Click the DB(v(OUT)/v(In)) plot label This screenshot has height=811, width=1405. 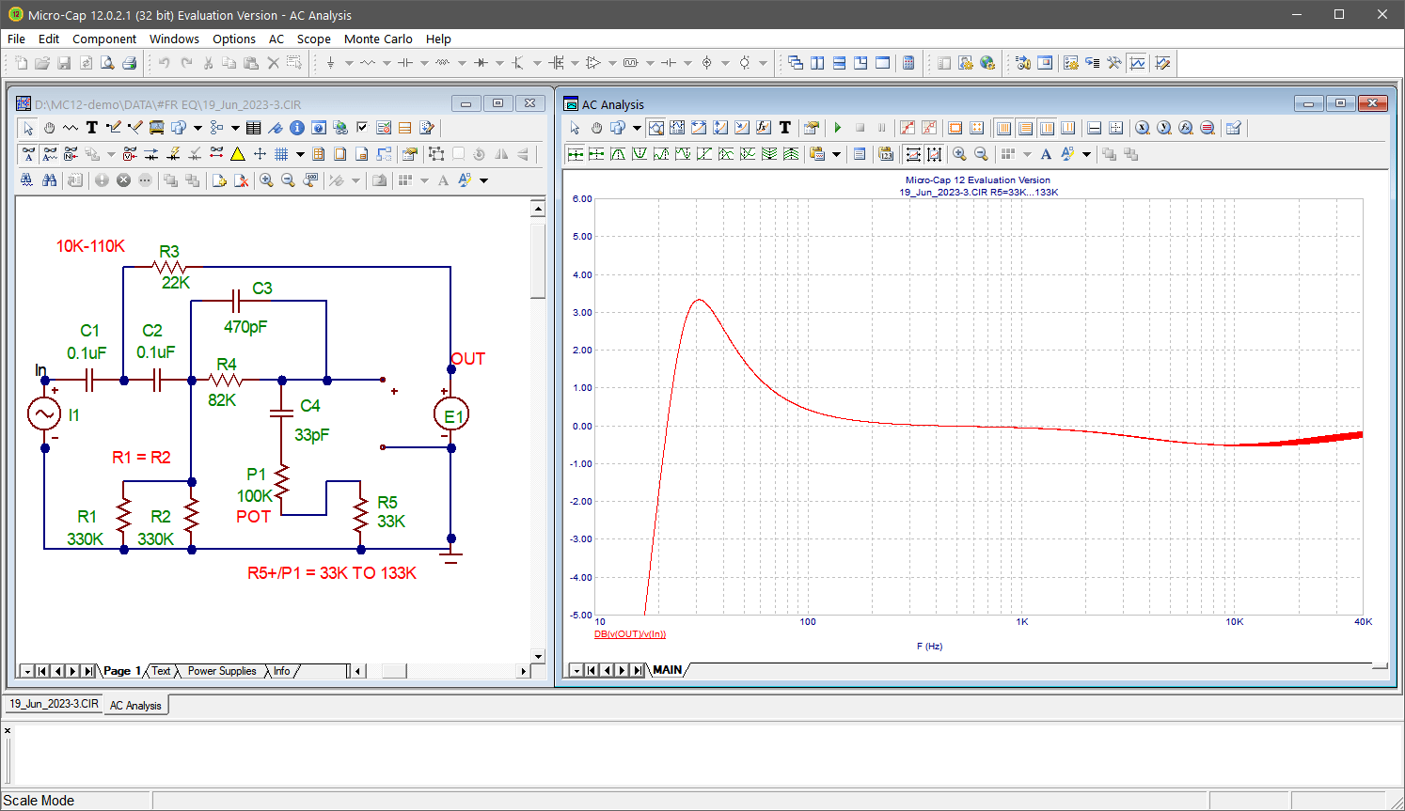coord(630,634)
